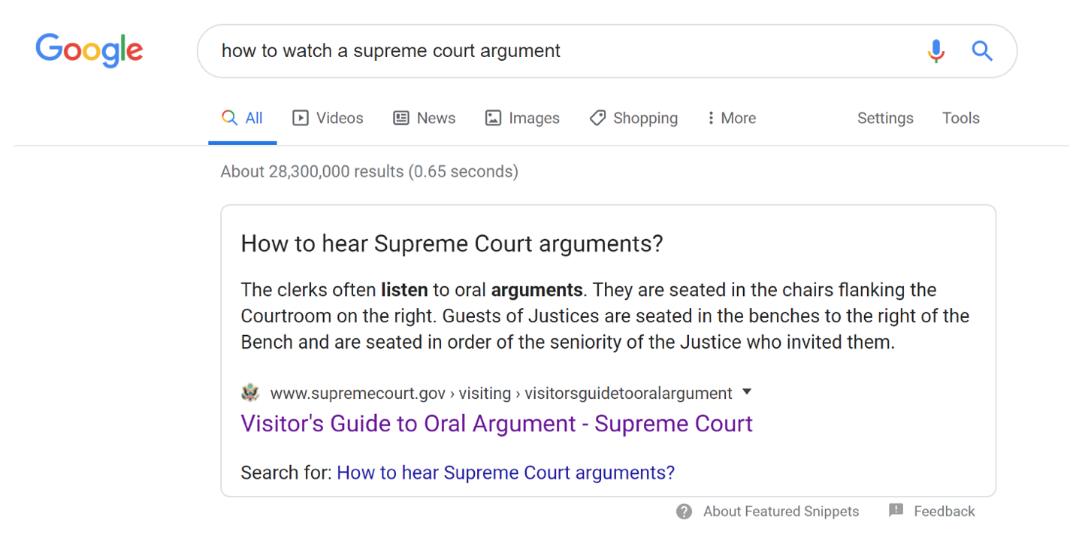Expand the arrow next to supremecourt.gov URL
The width and height of the screenshot is (1079, 553).
coord(746,392)
